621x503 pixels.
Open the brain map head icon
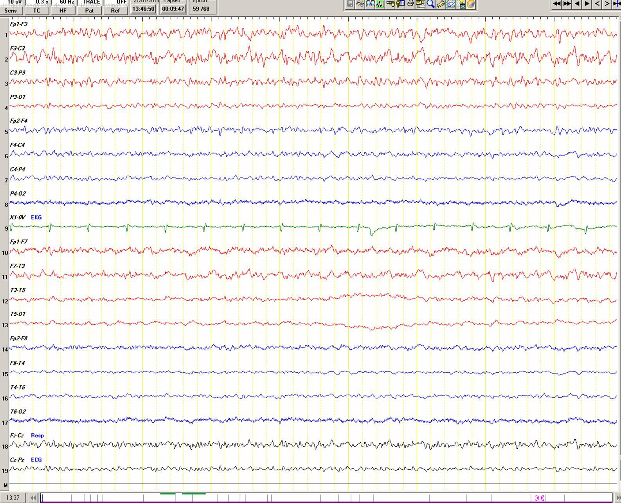tap(471, 4)
